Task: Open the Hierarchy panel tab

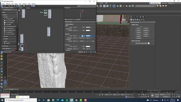Action: 137,17
